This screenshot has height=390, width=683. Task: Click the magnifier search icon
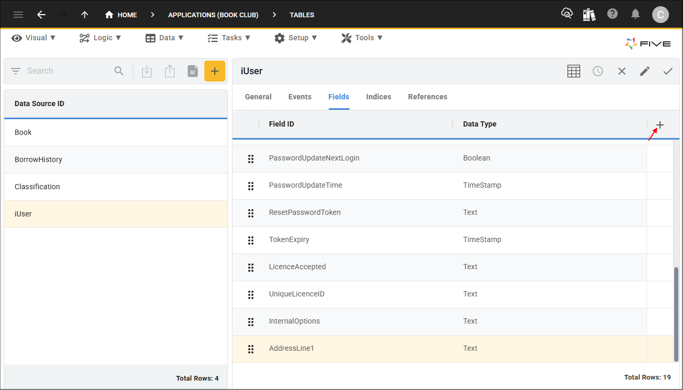pos(119,71)
